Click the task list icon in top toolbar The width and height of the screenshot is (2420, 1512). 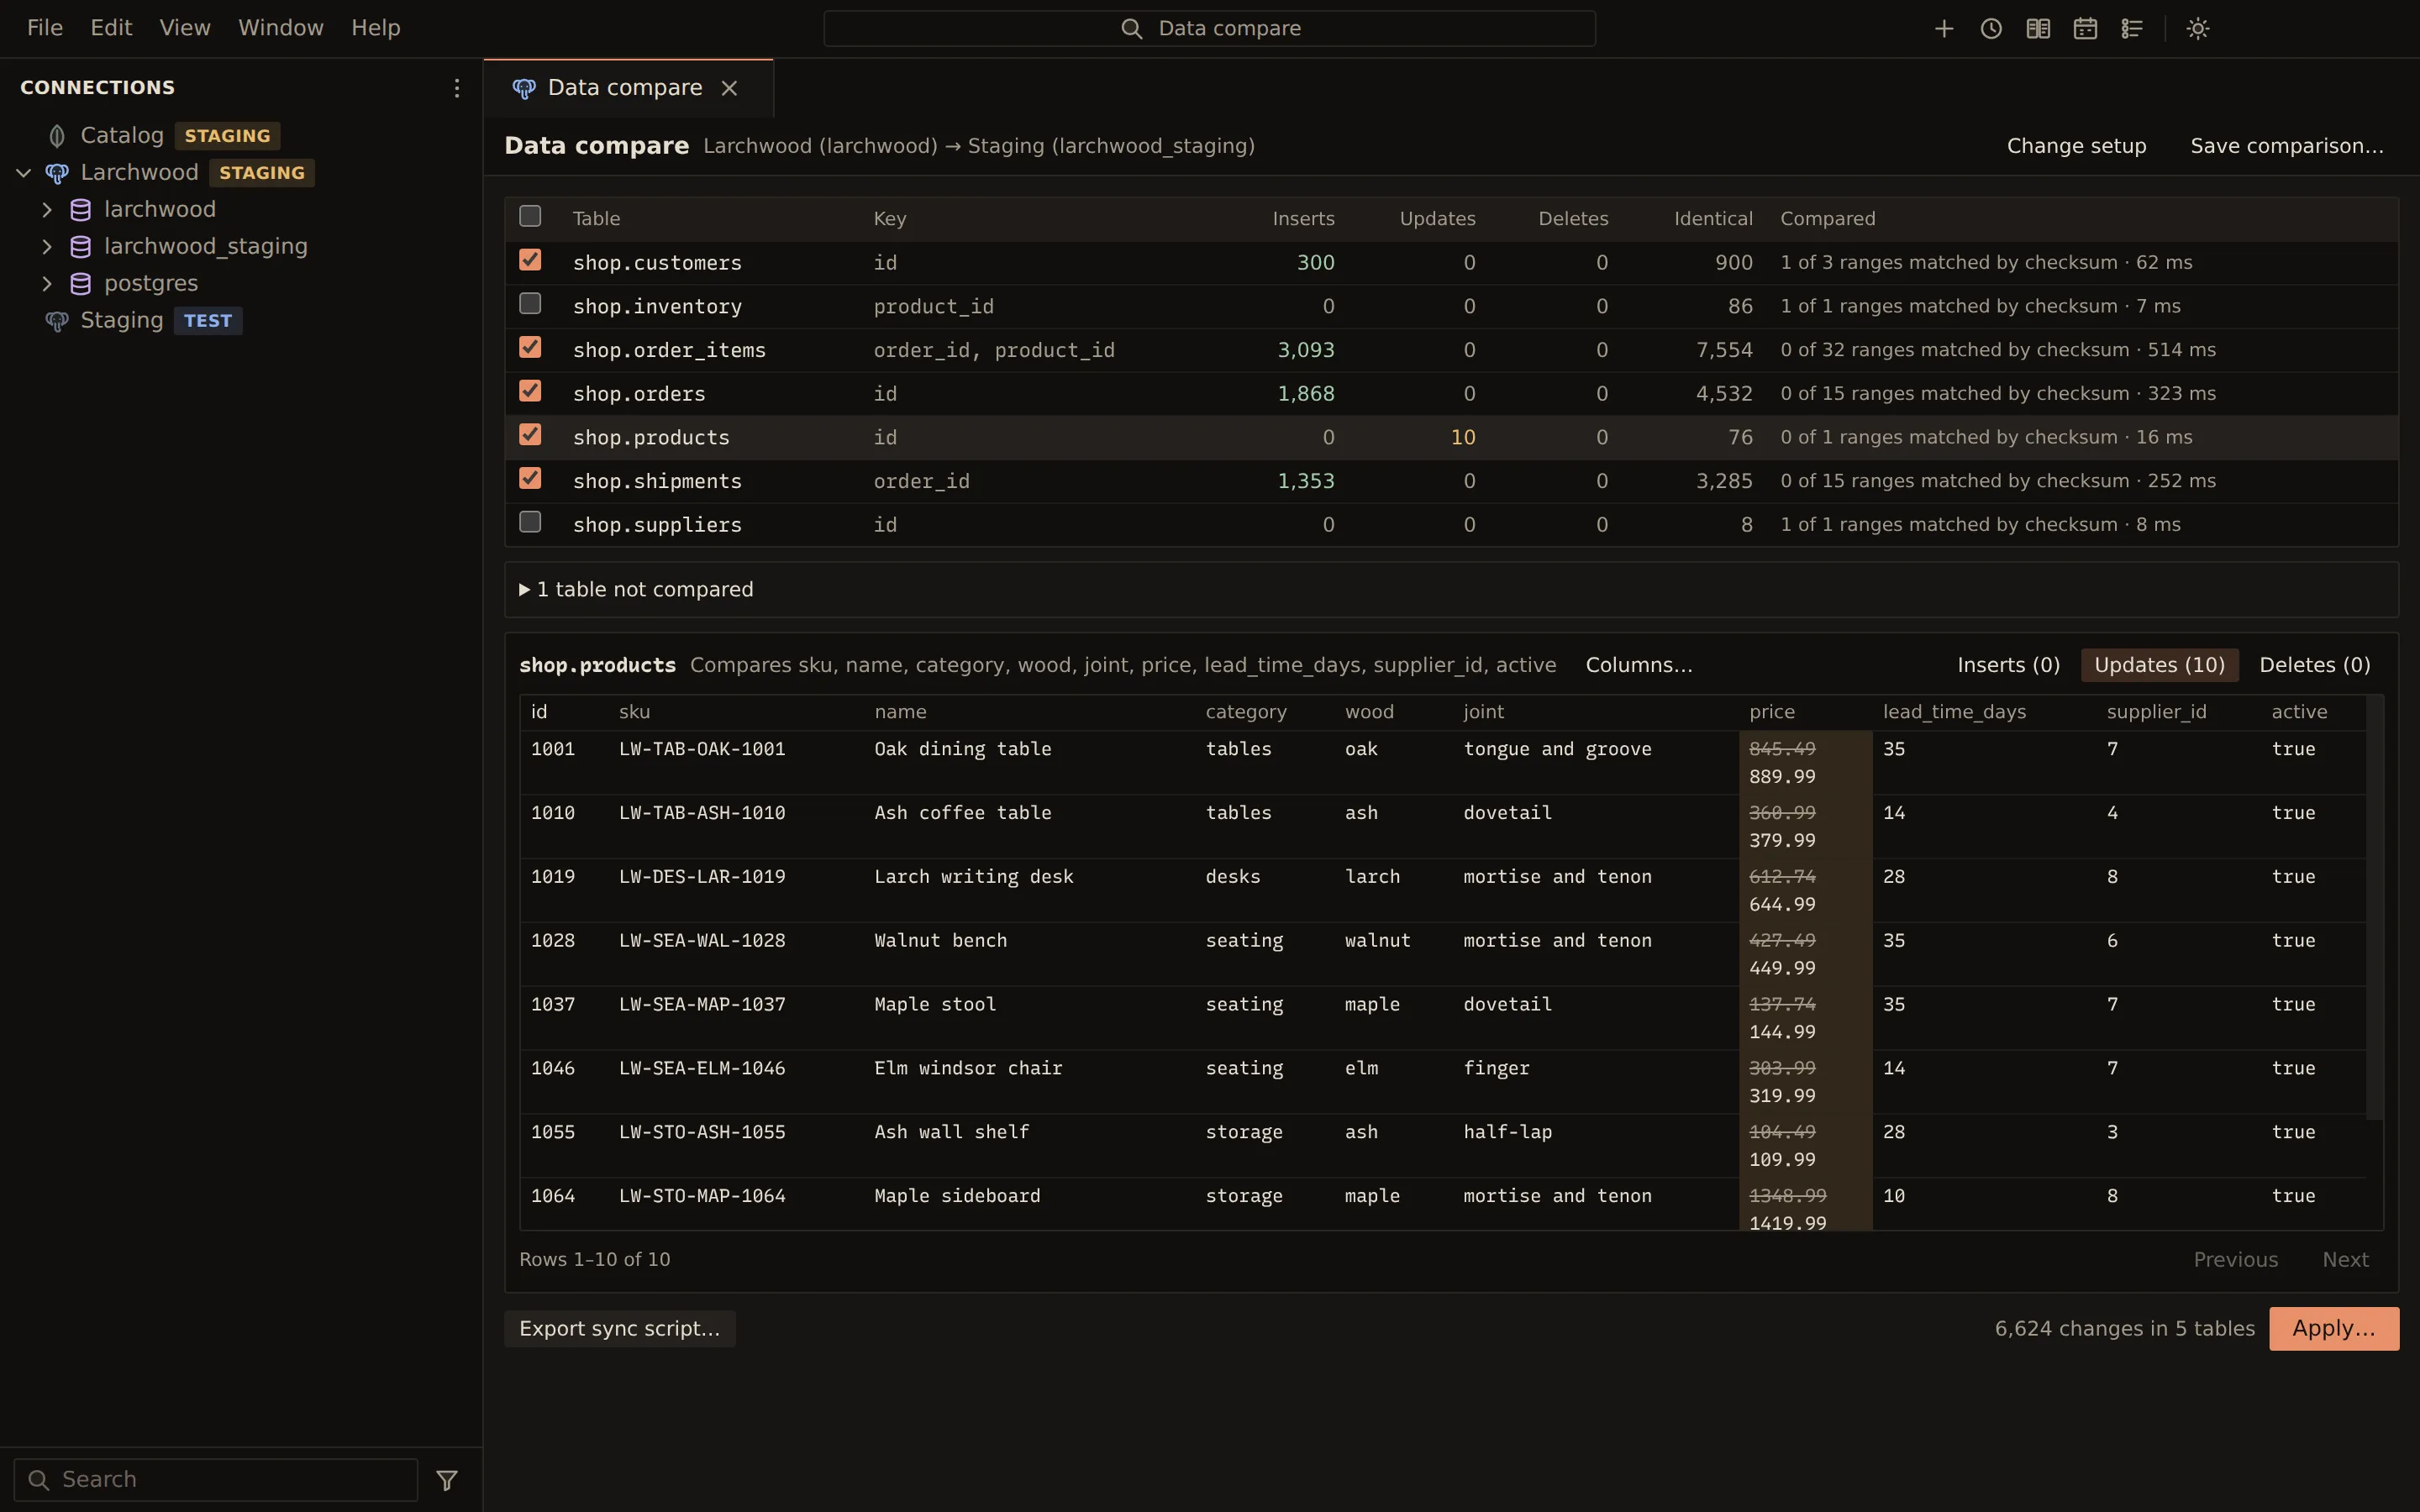2131,28
